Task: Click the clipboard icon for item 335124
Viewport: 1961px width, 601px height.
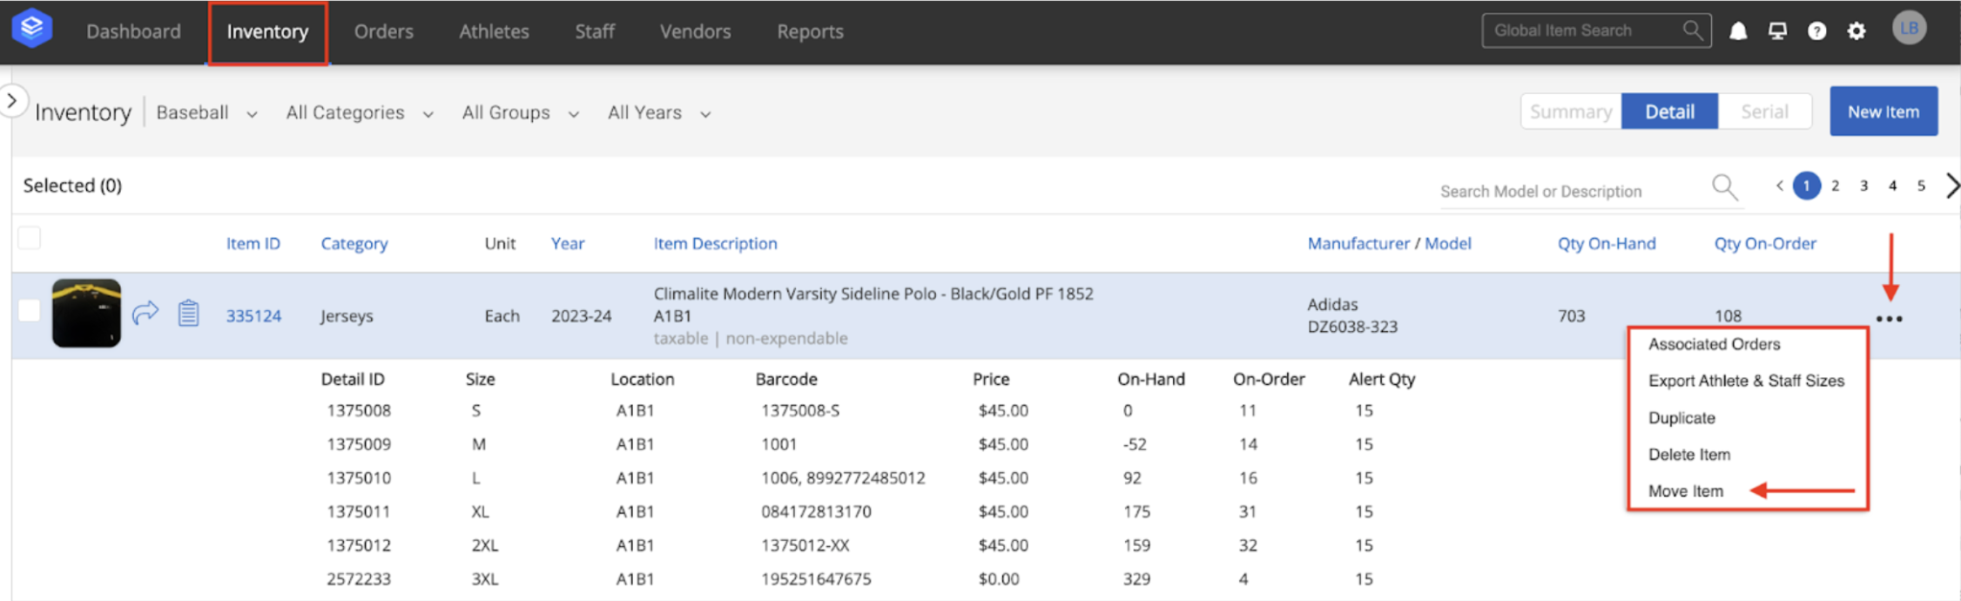Action: (x=188, y=313)
